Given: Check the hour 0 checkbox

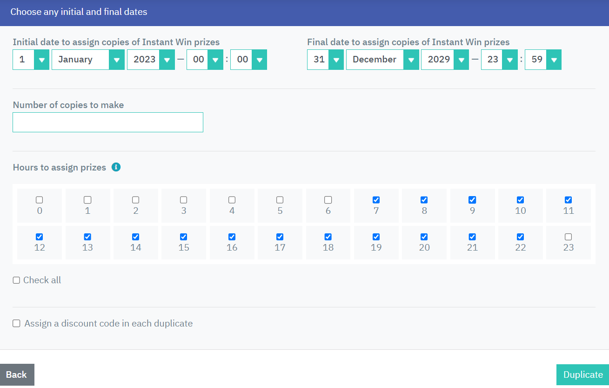Looking at the screenshot, I should tap(40, 200).
